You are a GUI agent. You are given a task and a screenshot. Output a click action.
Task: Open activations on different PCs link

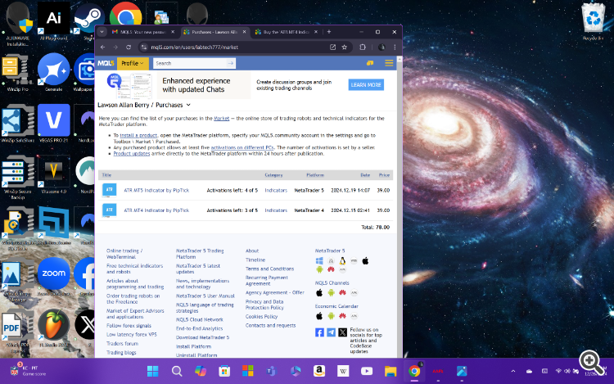tap(242, 147)
